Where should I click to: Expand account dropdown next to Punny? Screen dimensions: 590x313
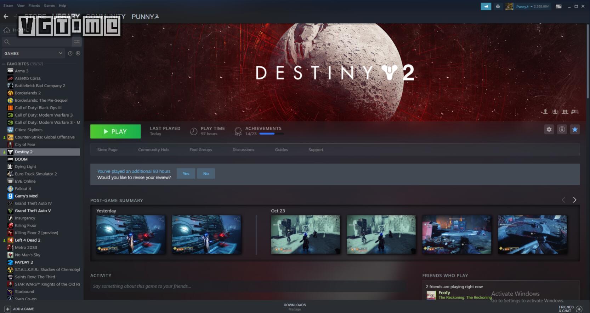click(x=532, y=7)
